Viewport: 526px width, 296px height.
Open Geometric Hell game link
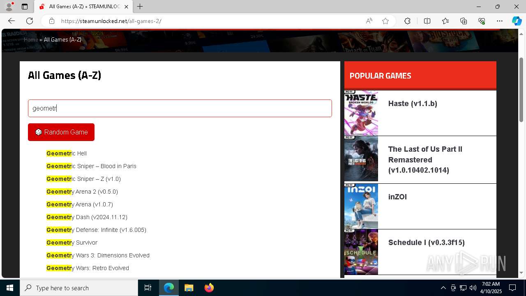(67, 153)
